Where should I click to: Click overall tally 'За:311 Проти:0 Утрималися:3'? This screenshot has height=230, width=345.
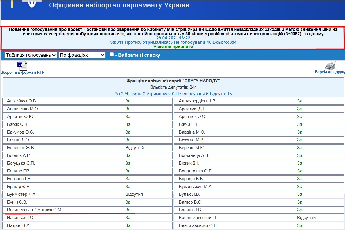click(x=141, y=42)
